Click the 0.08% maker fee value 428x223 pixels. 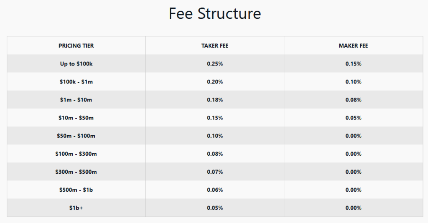(353, 100)
